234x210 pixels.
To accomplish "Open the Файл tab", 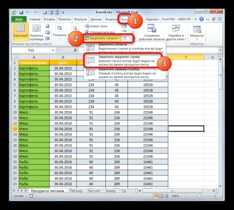I will point(19,19).
